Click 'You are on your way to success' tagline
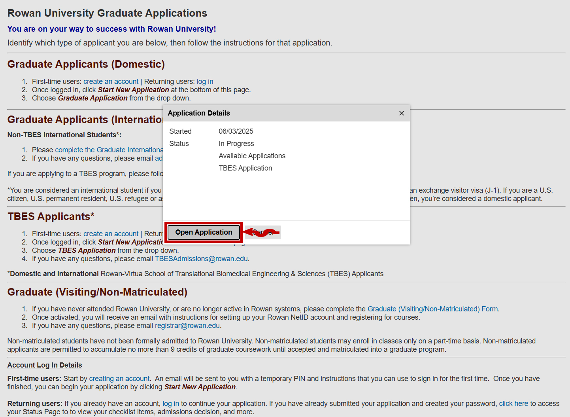The image size is (570, 417). point(111,29)
